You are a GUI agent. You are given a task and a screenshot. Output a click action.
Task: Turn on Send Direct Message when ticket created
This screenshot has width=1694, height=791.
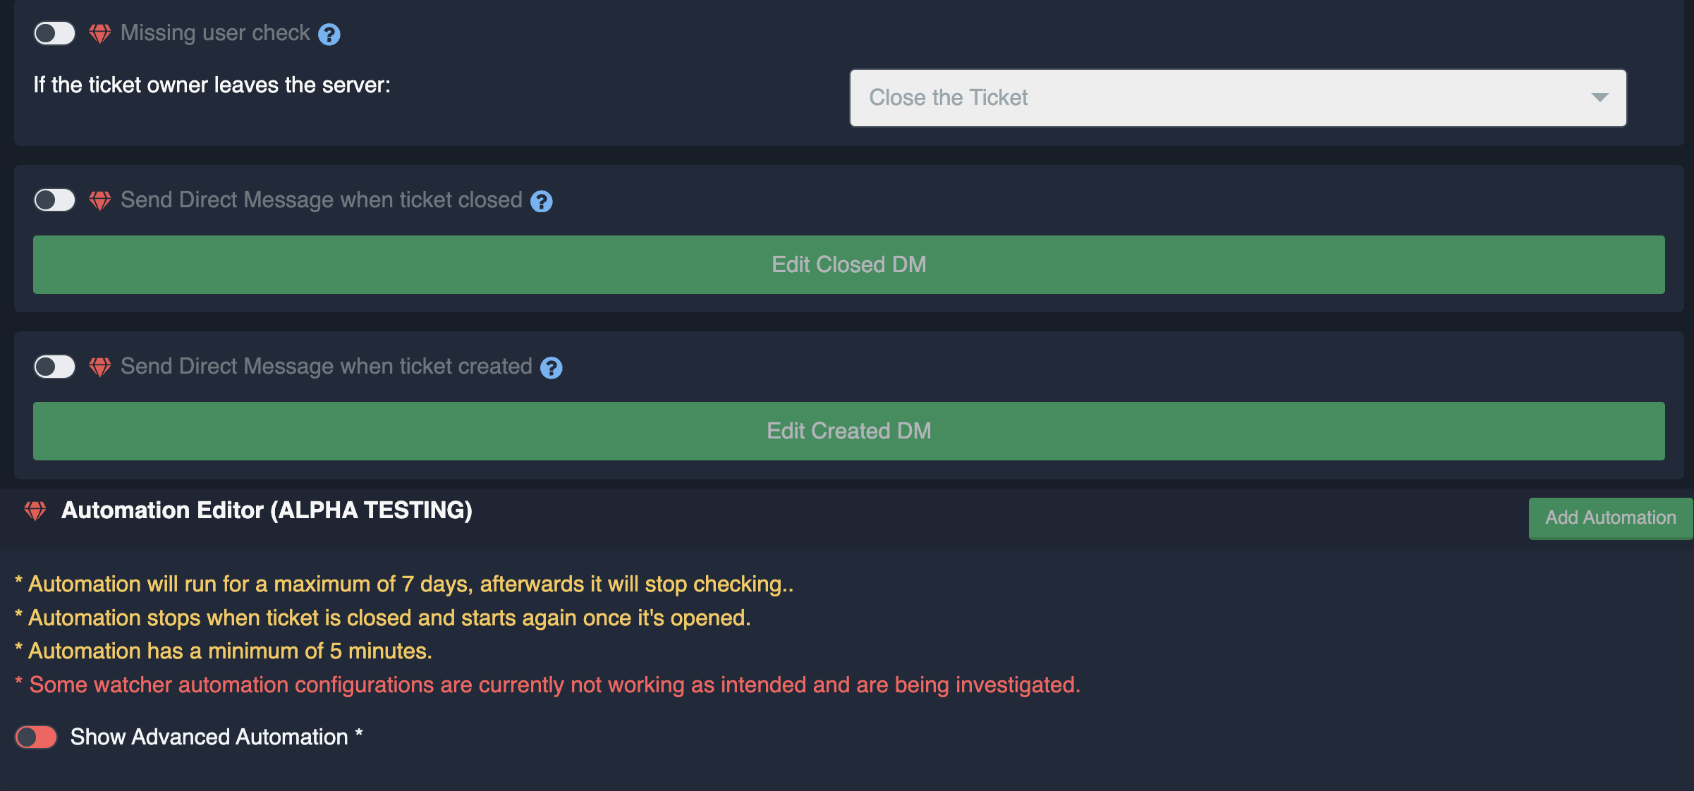[54, 366]
